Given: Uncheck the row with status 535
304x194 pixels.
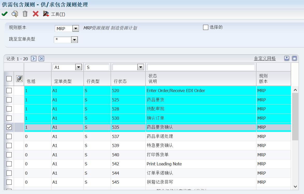Looking at the screenshot, I should [x=9, y=127].
